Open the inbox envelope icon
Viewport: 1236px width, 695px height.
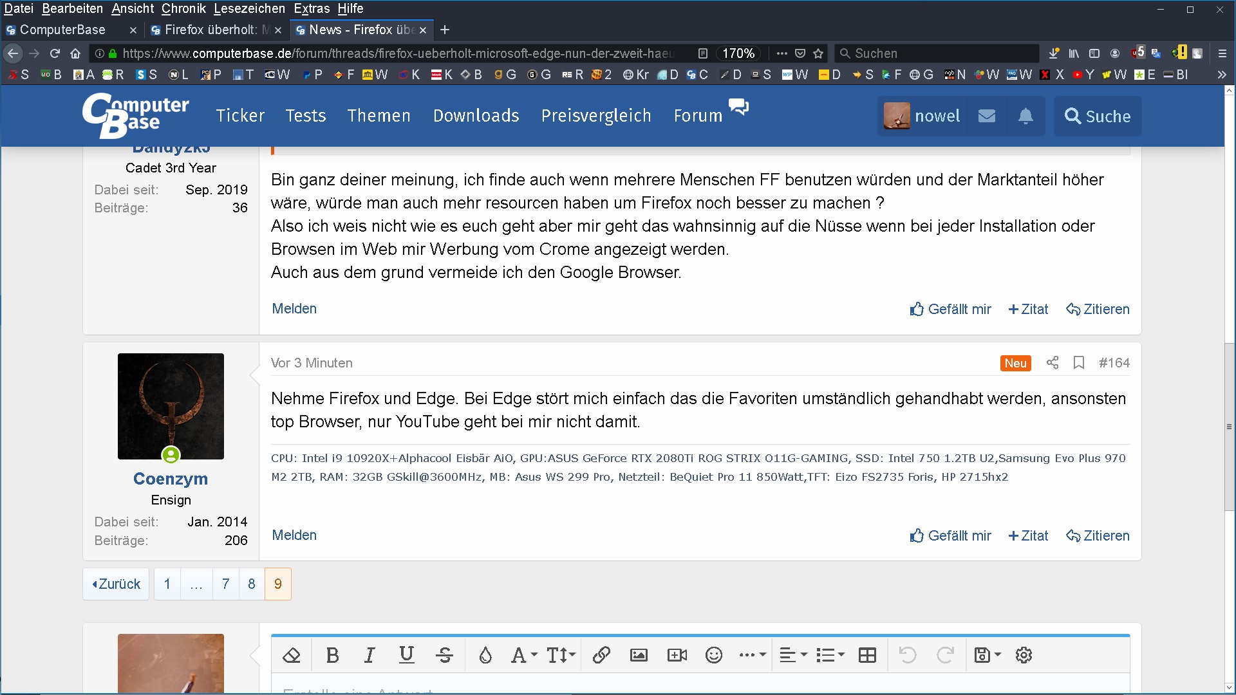(x=987, y=116)
